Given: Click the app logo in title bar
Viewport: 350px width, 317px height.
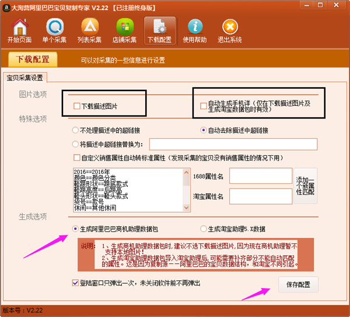Looking at the screenshot, I should 6,8.
